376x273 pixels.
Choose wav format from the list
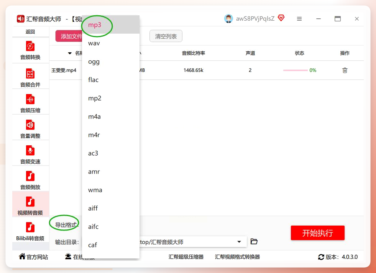(110, 43)
